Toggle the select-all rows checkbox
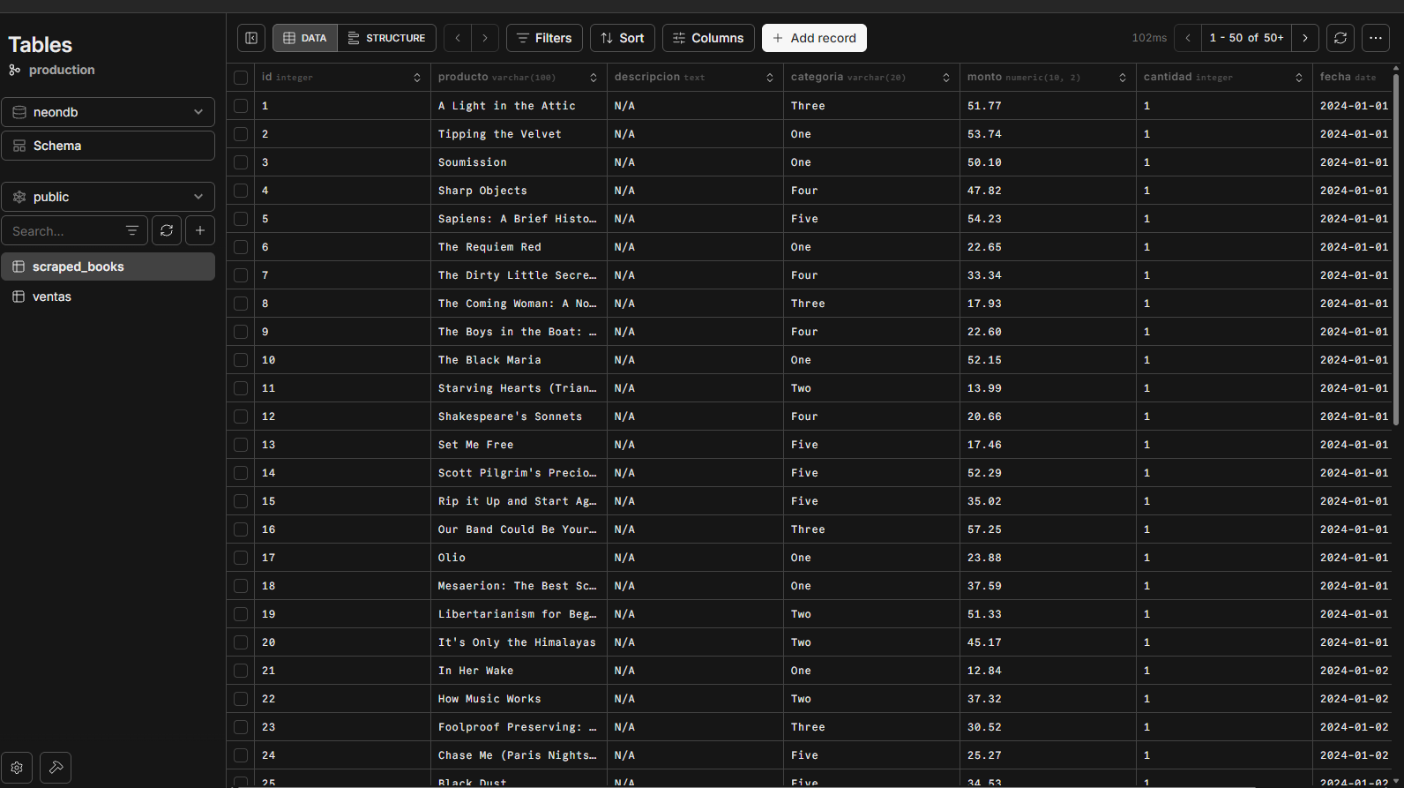Image resolution: width=1404 pixels, height=788 pixels. (241, 78)
